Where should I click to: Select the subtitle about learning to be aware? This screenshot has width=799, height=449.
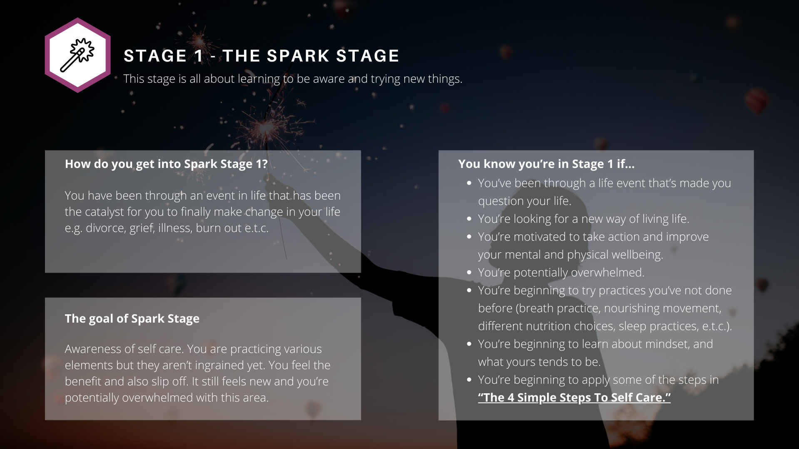pos(293,79)
